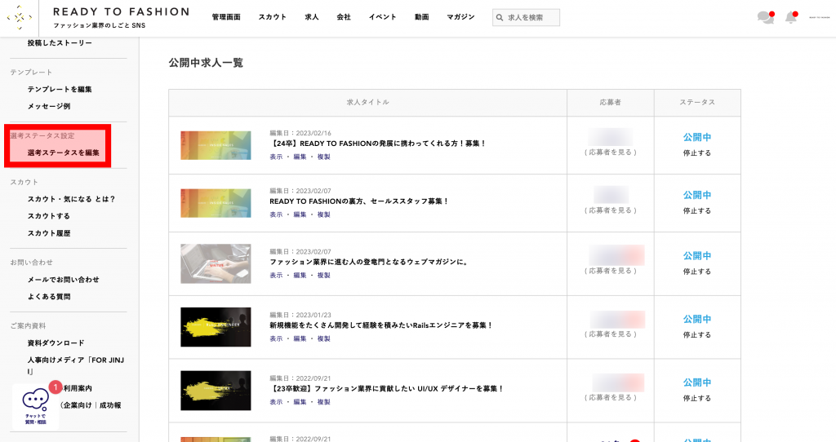Open 人事向けメディア FOR JINJI link
The image size is (836, 442).
(x=76, y=365)
